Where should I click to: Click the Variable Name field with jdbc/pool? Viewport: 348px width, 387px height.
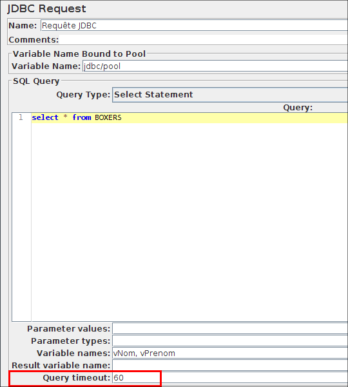point(215,66)
